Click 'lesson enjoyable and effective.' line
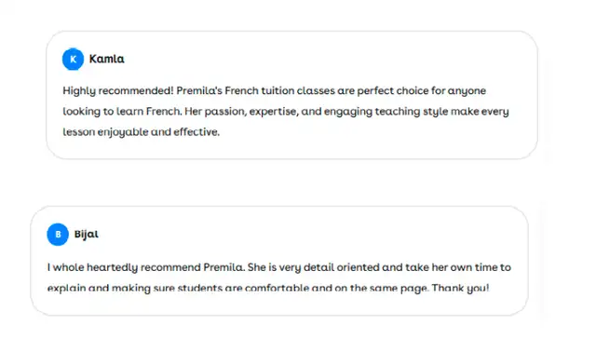 click(x=141, y=132)
